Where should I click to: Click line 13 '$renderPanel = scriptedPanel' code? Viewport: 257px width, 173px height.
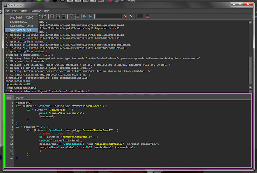(x=99, y=144)
